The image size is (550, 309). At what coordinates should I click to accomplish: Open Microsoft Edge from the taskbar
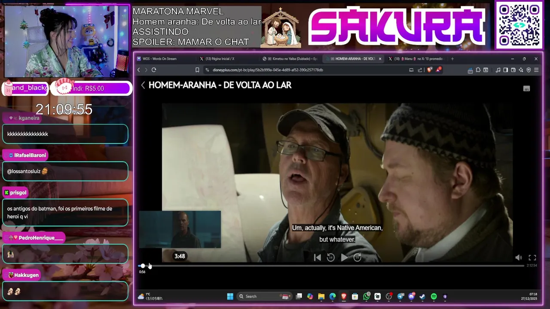[x=333, y=297]
